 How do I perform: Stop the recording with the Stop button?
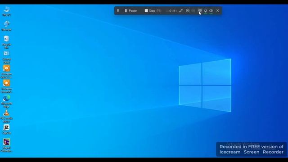point(153,11)
